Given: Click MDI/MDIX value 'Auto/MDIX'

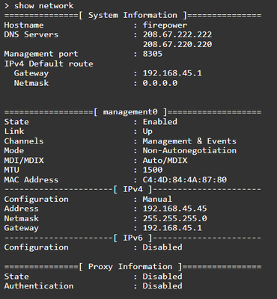Looking at the screenshot, I should click(165, 160).
